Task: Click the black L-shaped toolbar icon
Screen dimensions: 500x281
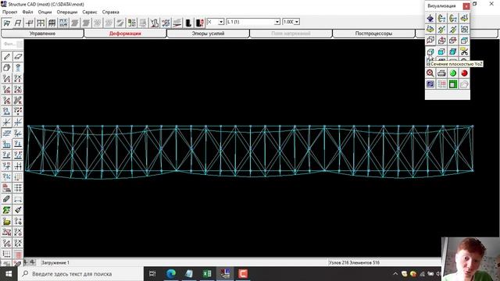Action: (x=188, y=23)
